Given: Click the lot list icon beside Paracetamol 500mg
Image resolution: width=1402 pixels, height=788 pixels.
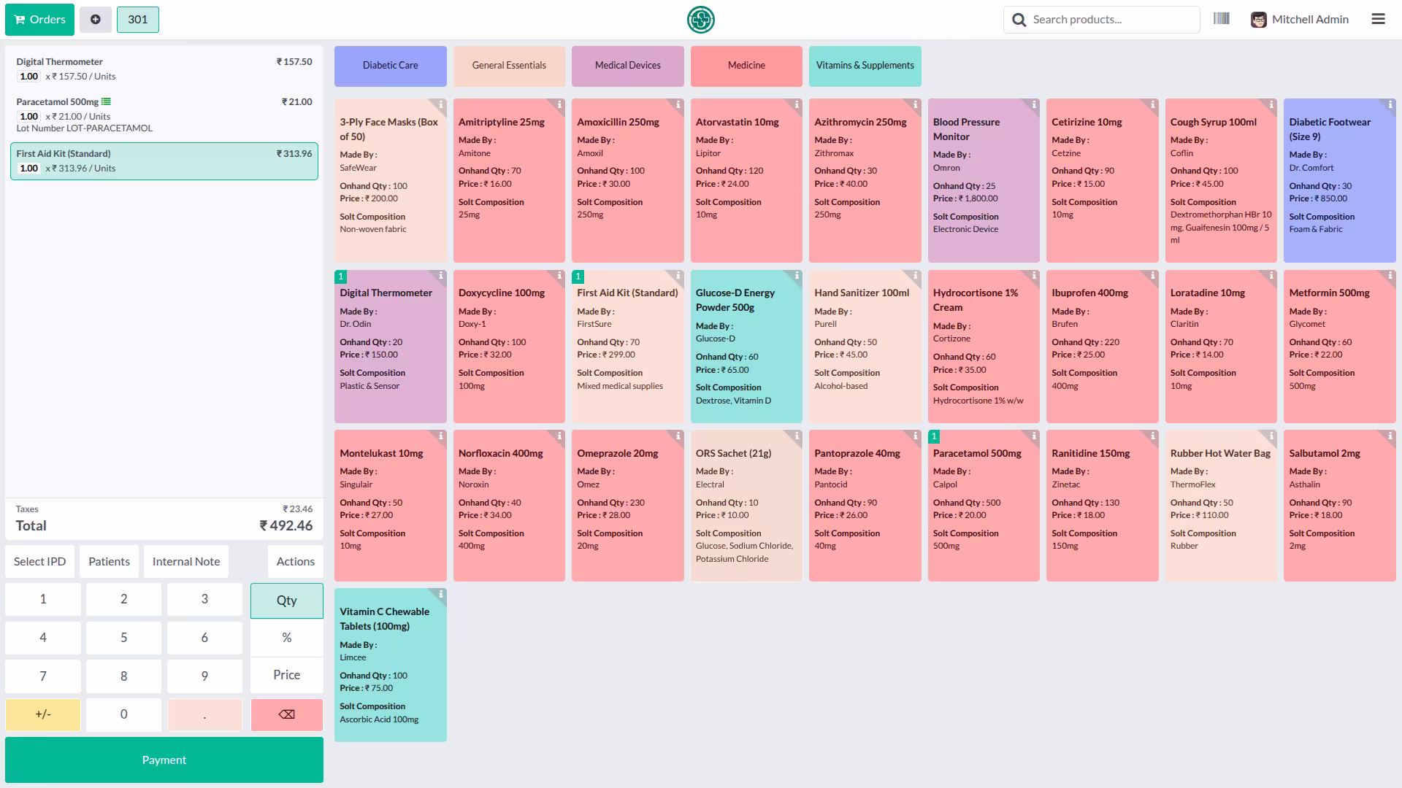Looking at the screenshot, I should 106,102.
